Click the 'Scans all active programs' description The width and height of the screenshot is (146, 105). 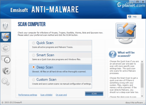coord(53,47)
